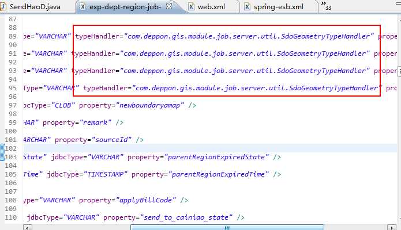The image size is (401, 230).
Task: Click the "TIMESTAMP" jdbcType value
Action: [106, 174]
